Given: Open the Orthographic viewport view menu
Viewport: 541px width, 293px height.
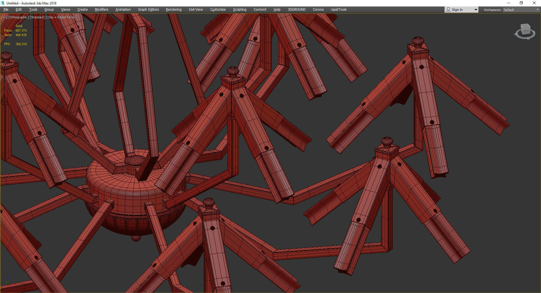Looking at the screenshot, I should coord(18,17).
